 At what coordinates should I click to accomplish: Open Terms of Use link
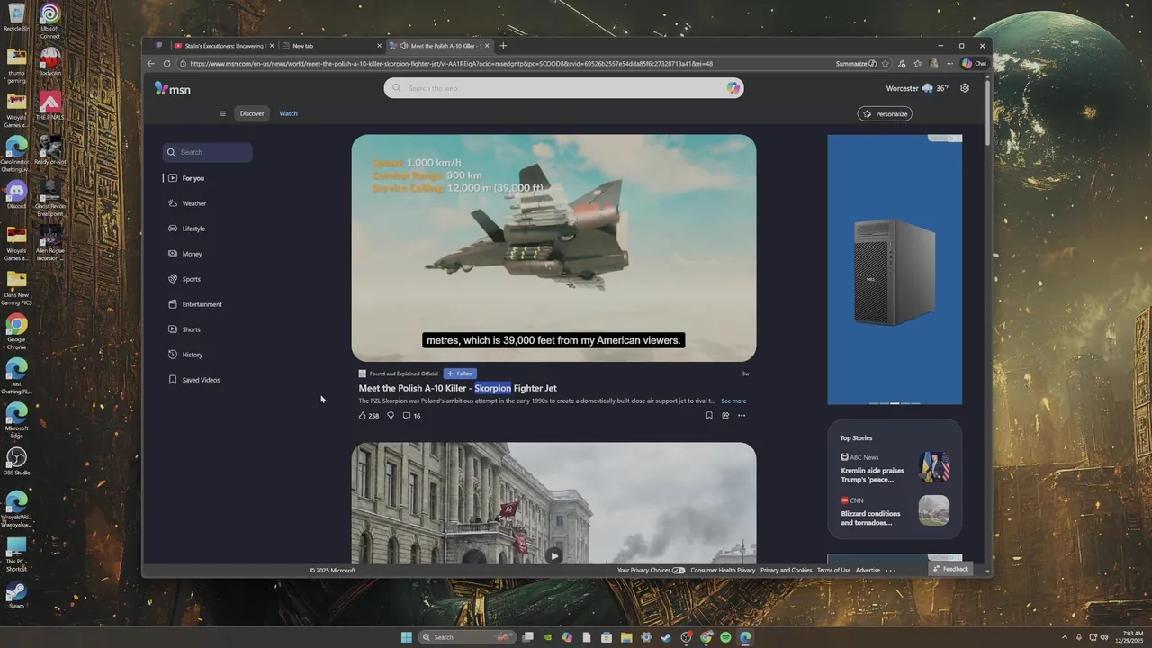(x=833, y=570)
